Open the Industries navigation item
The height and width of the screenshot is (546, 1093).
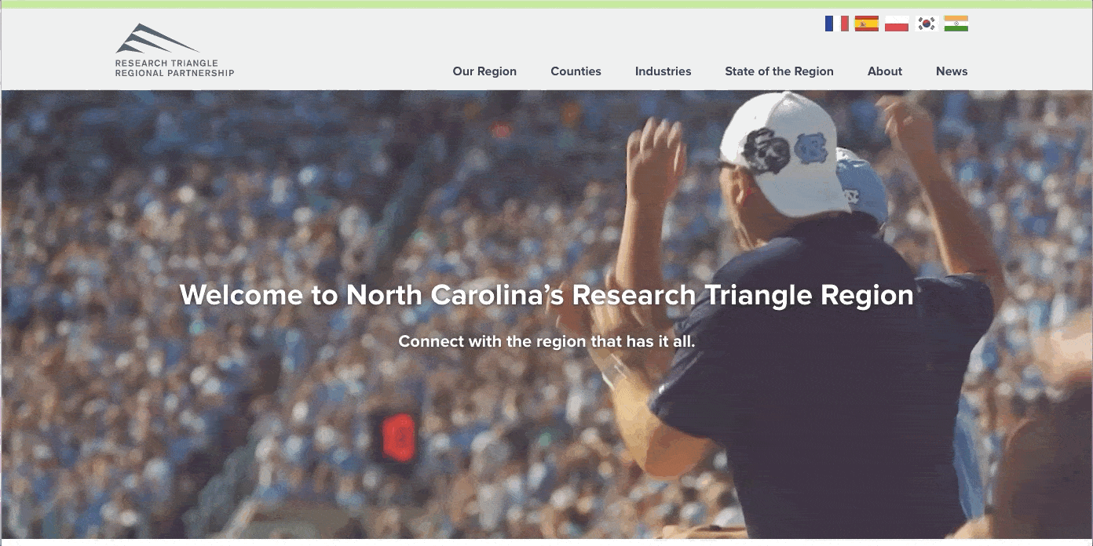point(663,71)
